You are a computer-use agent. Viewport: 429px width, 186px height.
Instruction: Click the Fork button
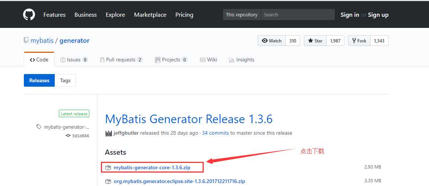(x=359, y=41)
